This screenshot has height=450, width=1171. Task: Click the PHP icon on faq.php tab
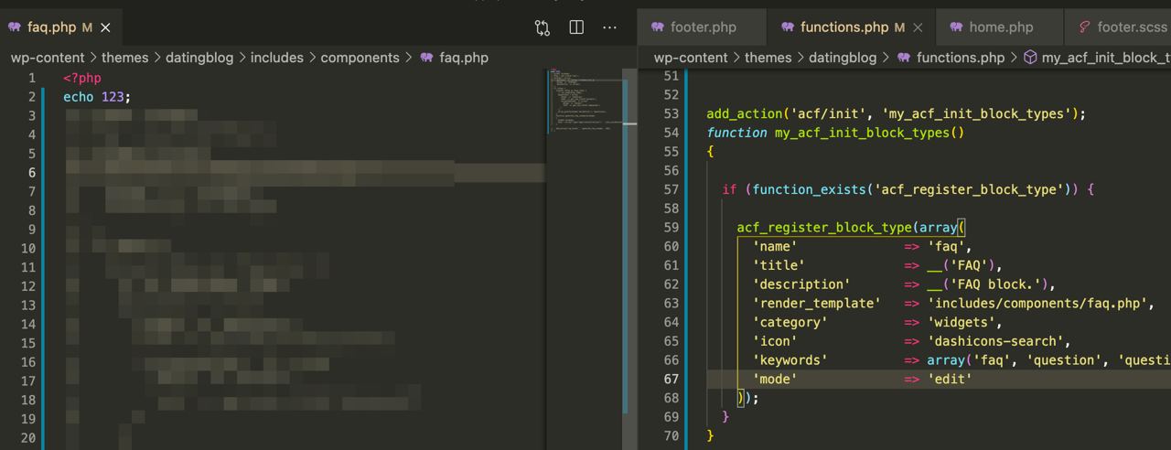(14, 27)
